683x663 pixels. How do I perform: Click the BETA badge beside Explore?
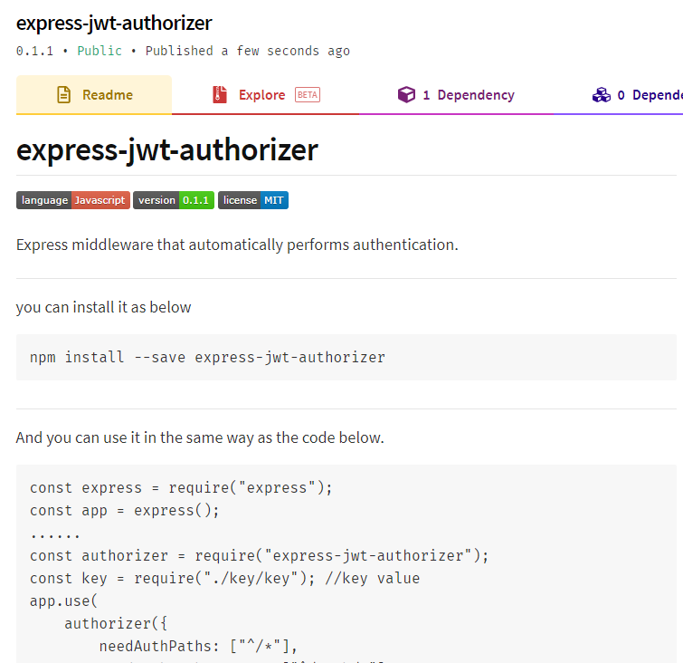pos(308,95)
